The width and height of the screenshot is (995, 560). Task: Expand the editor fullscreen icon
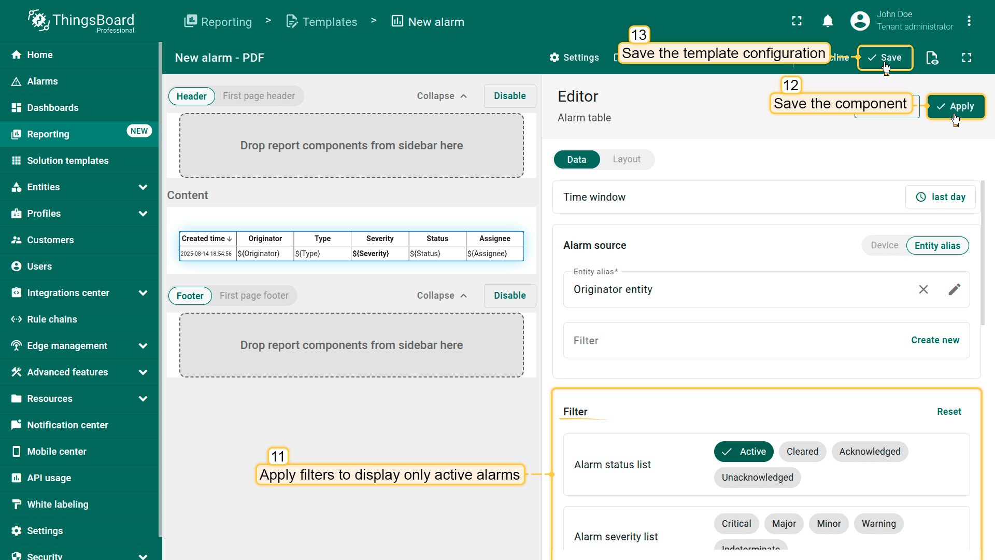(x=966, y=58)
